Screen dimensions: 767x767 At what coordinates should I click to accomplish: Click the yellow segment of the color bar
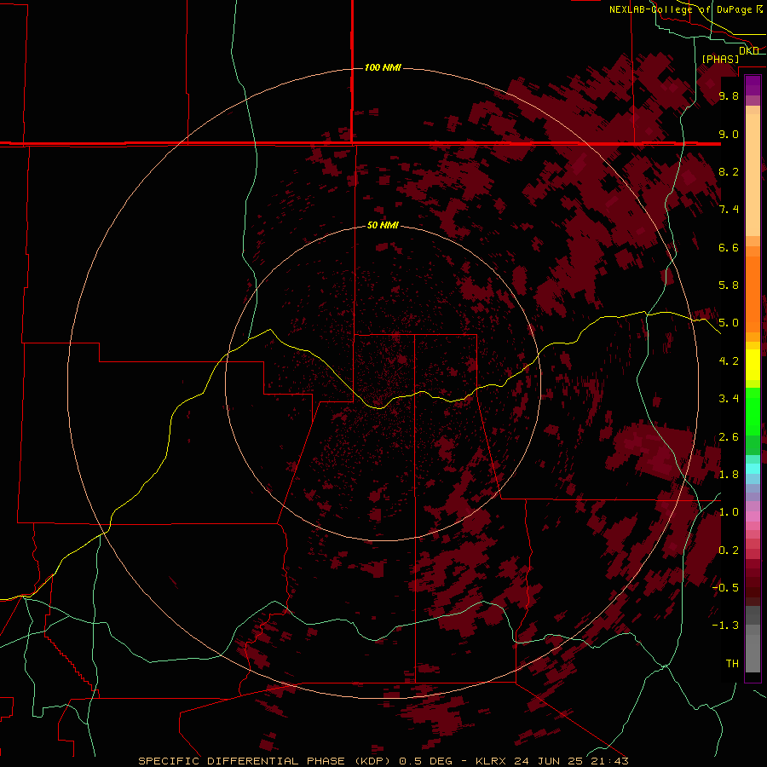tap(753, 365)
